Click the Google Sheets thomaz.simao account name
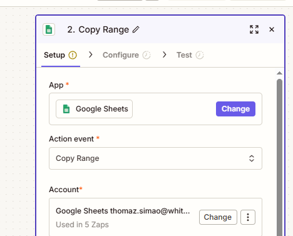 coord(123,211)
